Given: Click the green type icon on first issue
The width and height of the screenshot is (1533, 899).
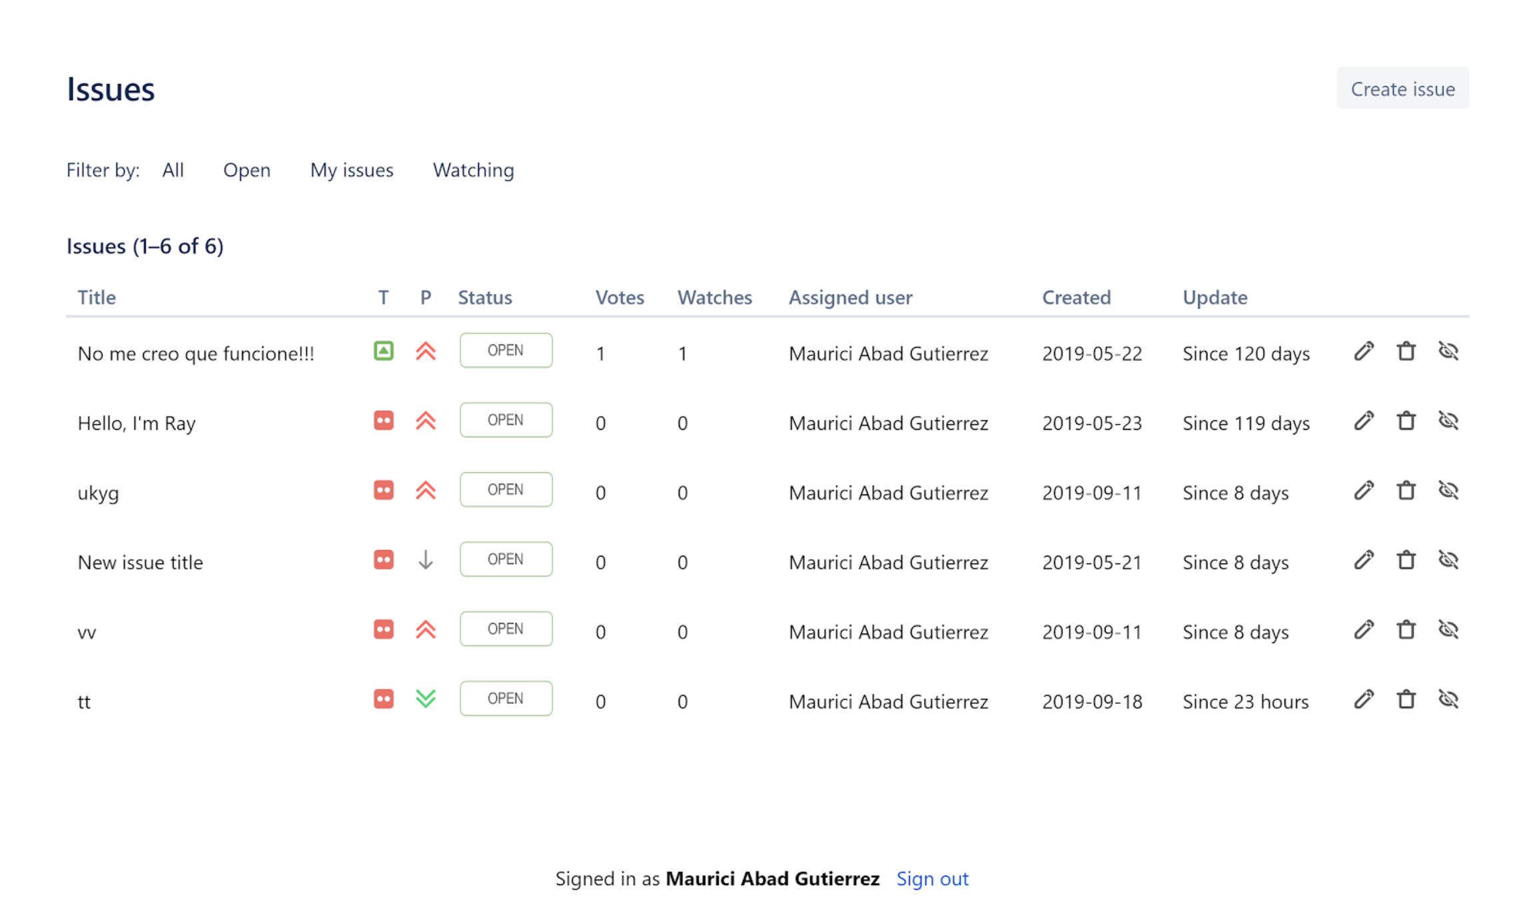Looking at the screenshot, I should coord(383,351).
